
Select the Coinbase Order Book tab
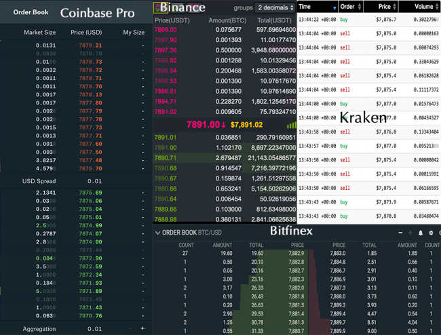point(31,12)
